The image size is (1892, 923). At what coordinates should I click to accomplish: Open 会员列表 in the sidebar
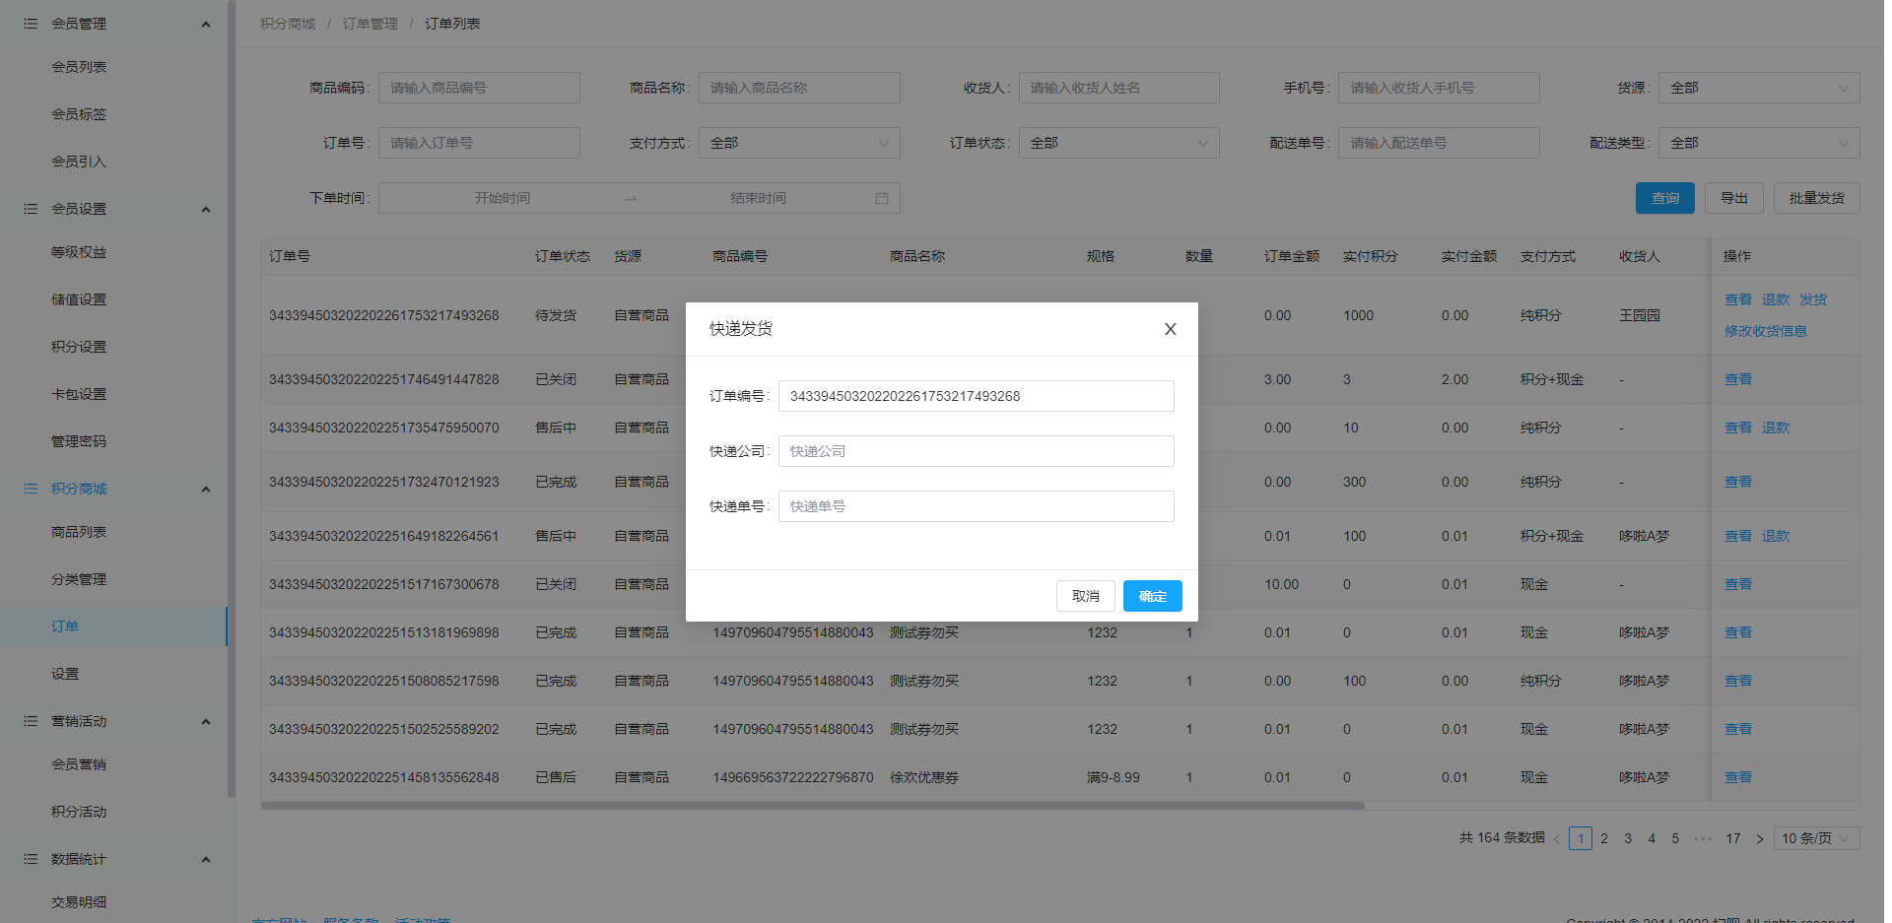[x=79, y=67]
